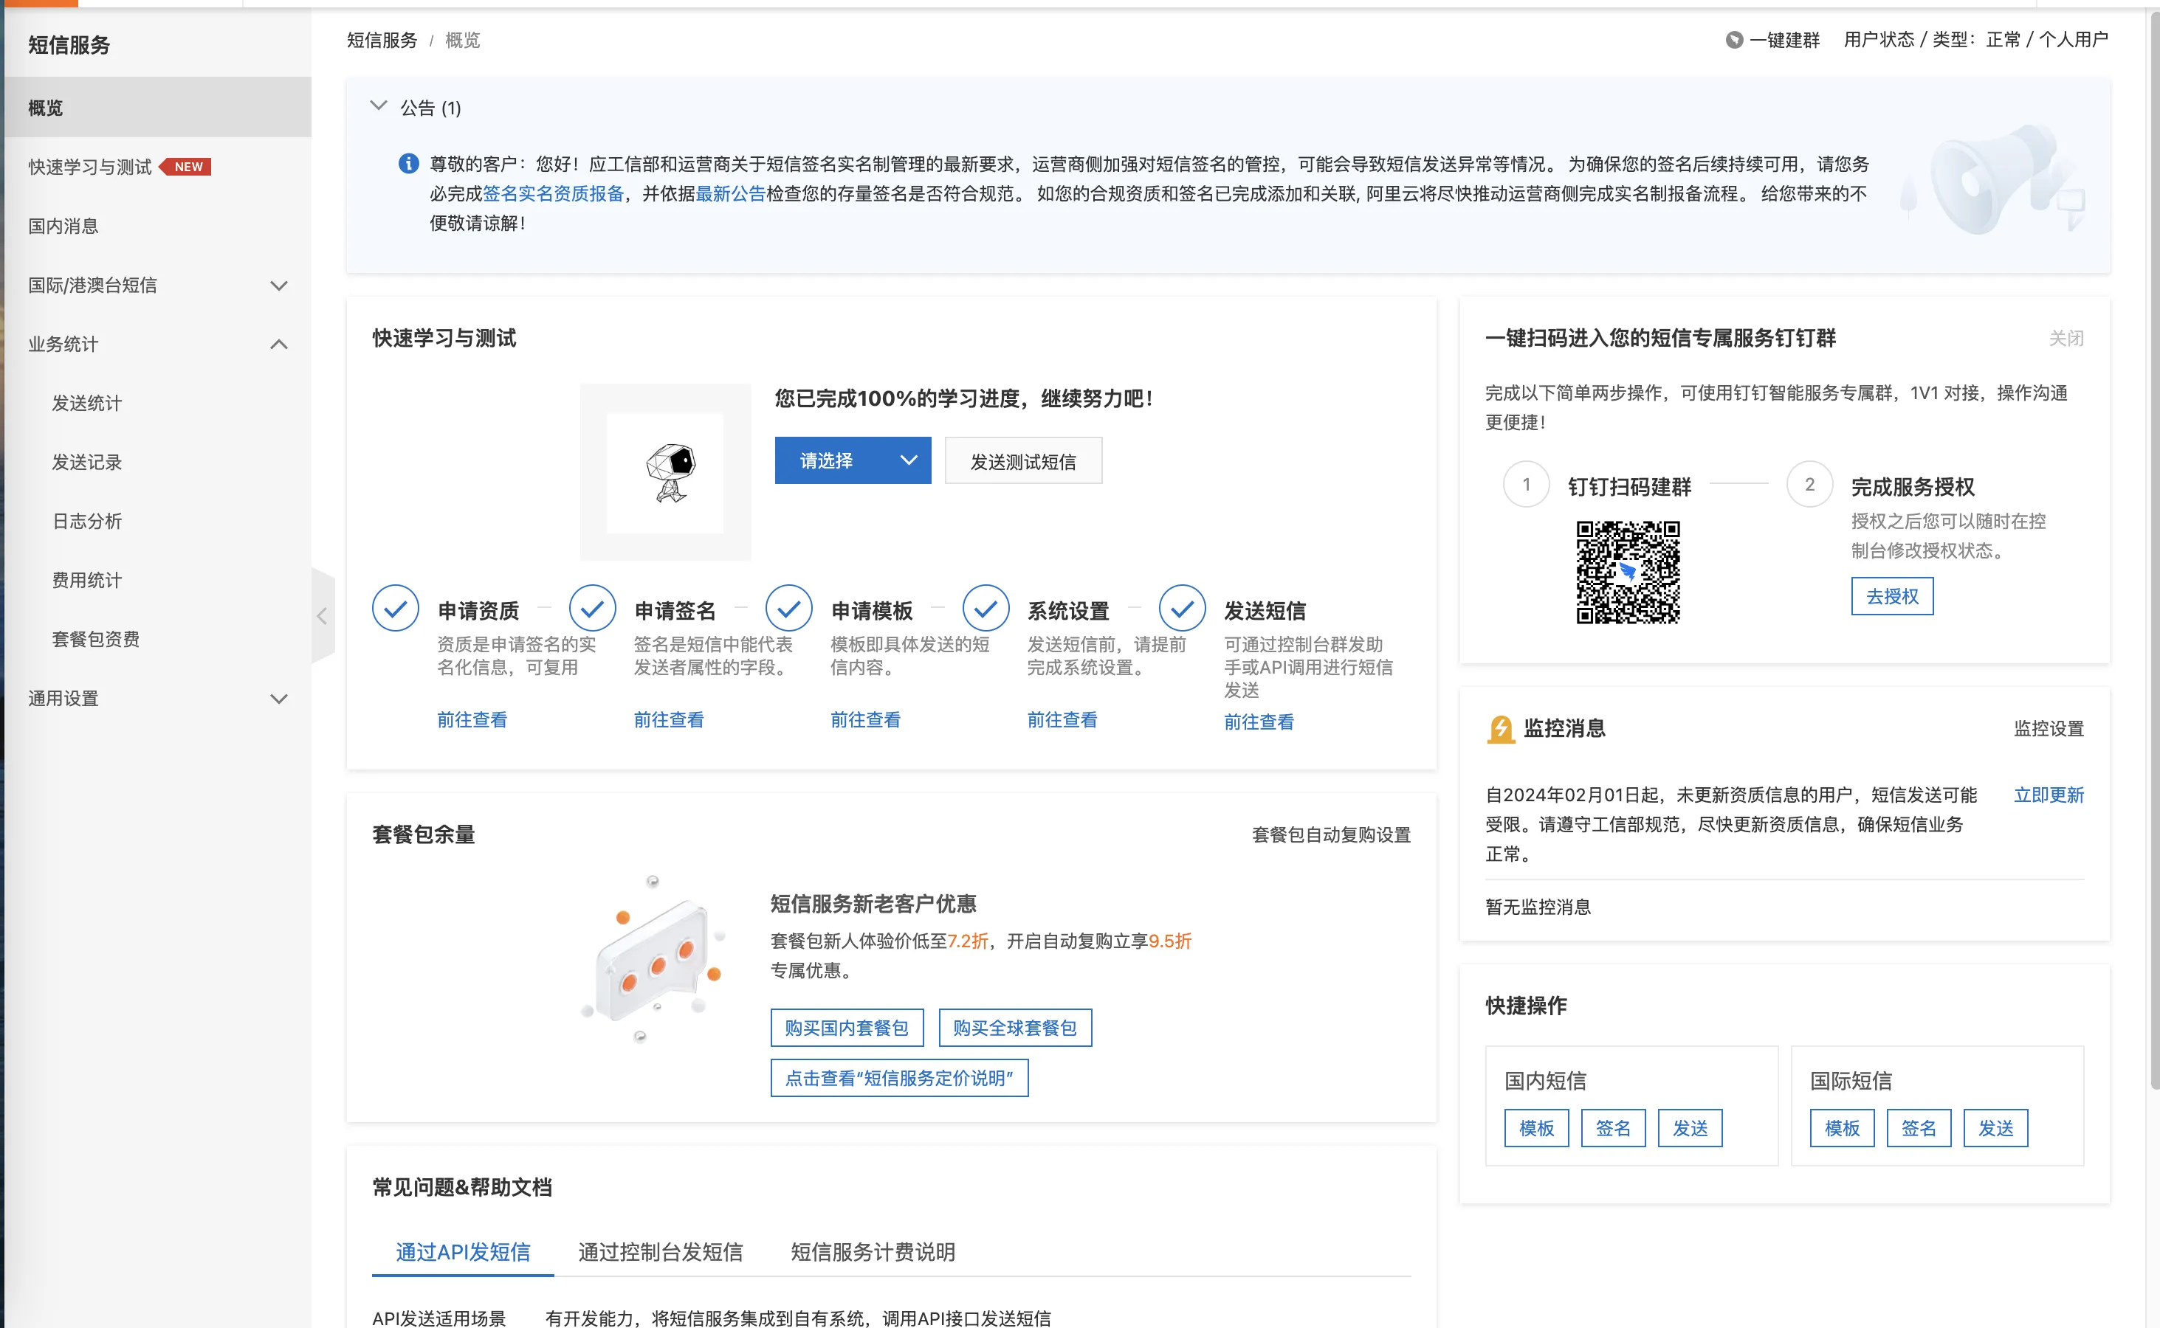
Task: Collapse the 业务统计 sidebar group
Action: click(x=278, y=345)
